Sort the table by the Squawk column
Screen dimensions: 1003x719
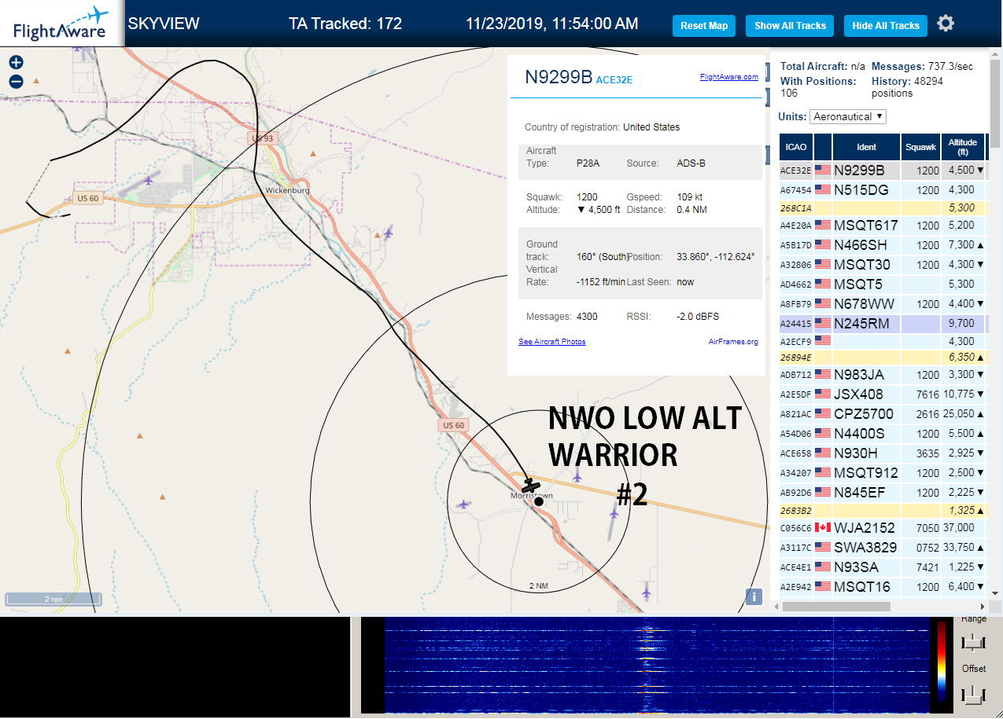tap(920, 147)
